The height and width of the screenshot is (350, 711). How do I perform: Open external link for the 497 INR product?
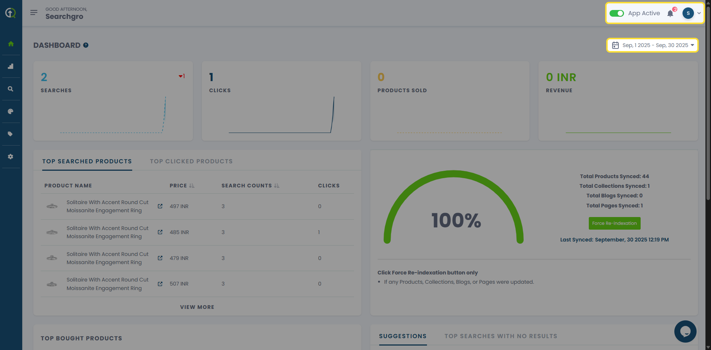pos(160,206)
